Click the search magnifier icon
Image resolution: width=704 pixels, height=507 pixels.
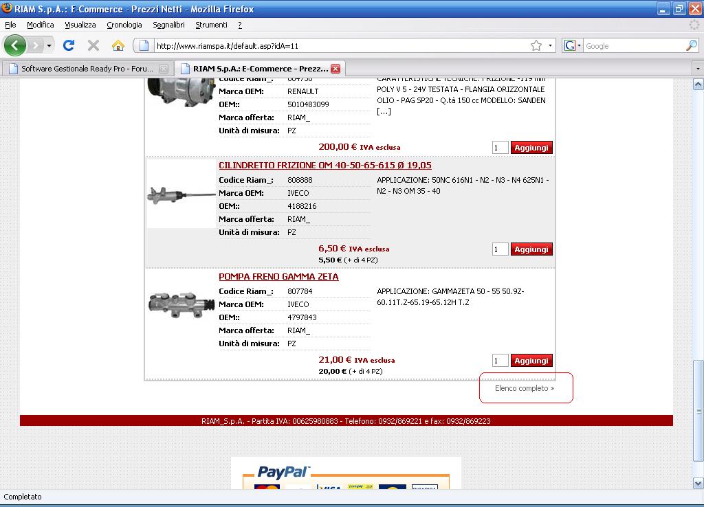point(692,45)
